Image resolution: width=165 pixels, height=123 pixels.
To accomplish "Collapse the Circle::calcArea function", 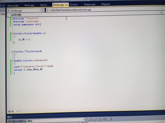I will coord(13,61).
